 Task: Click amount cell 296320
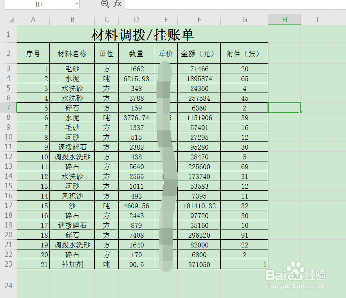(199, 235)
